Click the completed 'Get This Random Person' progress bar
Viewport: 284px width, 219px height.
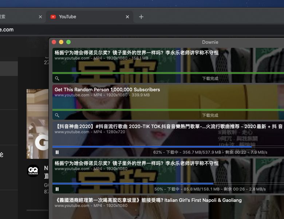pyautogui.click(x=168, y=110)
